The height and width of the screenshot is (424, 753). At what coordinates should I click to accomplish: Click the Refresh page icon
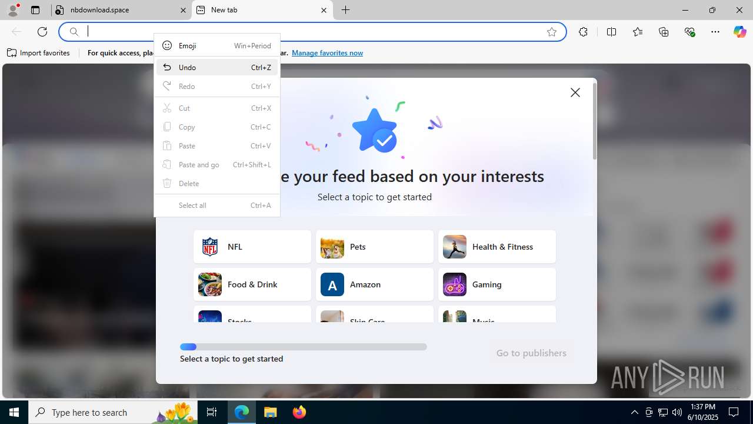click(x=42, y=32)
